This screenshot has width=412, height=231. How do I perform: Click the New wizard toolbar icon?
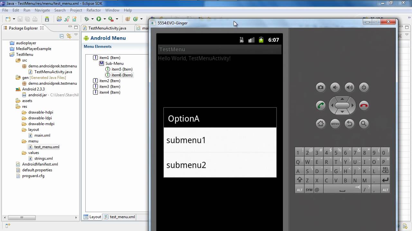[x=8, y=19]
